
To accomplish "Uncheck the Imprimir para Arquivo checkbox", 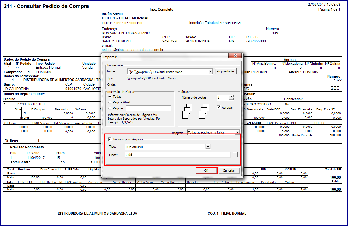I will [x=110, y=139].
